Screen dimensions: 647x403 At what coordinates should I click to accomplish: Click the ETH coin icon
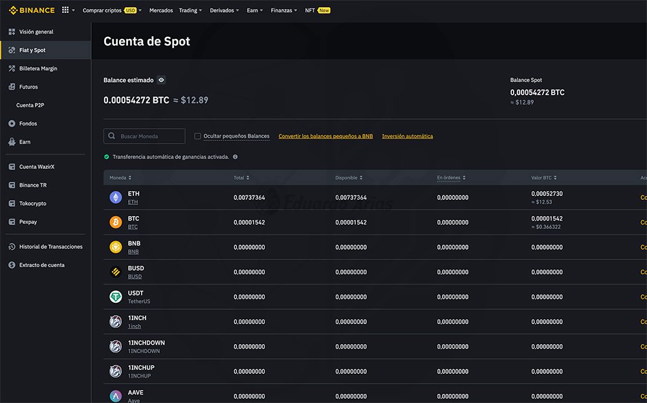116,197
